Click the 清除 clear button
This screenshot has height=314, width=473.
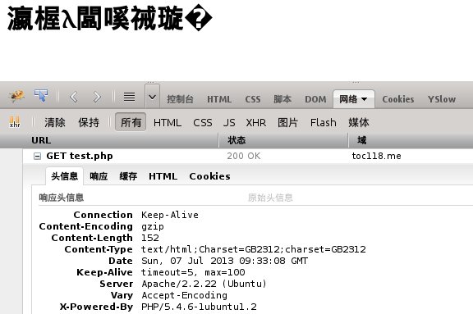[x=55, y=122]
